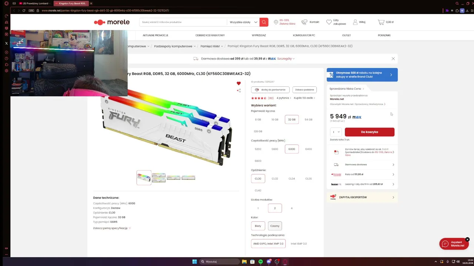Viewport: 474px width, 266px height.
Task: Click the morele logo
Action: pyautogui.click(x=112, y=22)
